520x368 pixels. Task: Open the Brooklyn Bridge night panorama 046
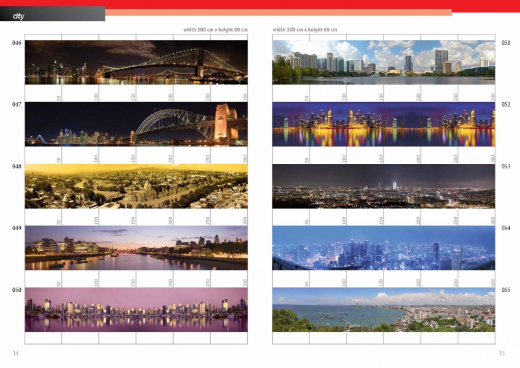tap(136, 62)
